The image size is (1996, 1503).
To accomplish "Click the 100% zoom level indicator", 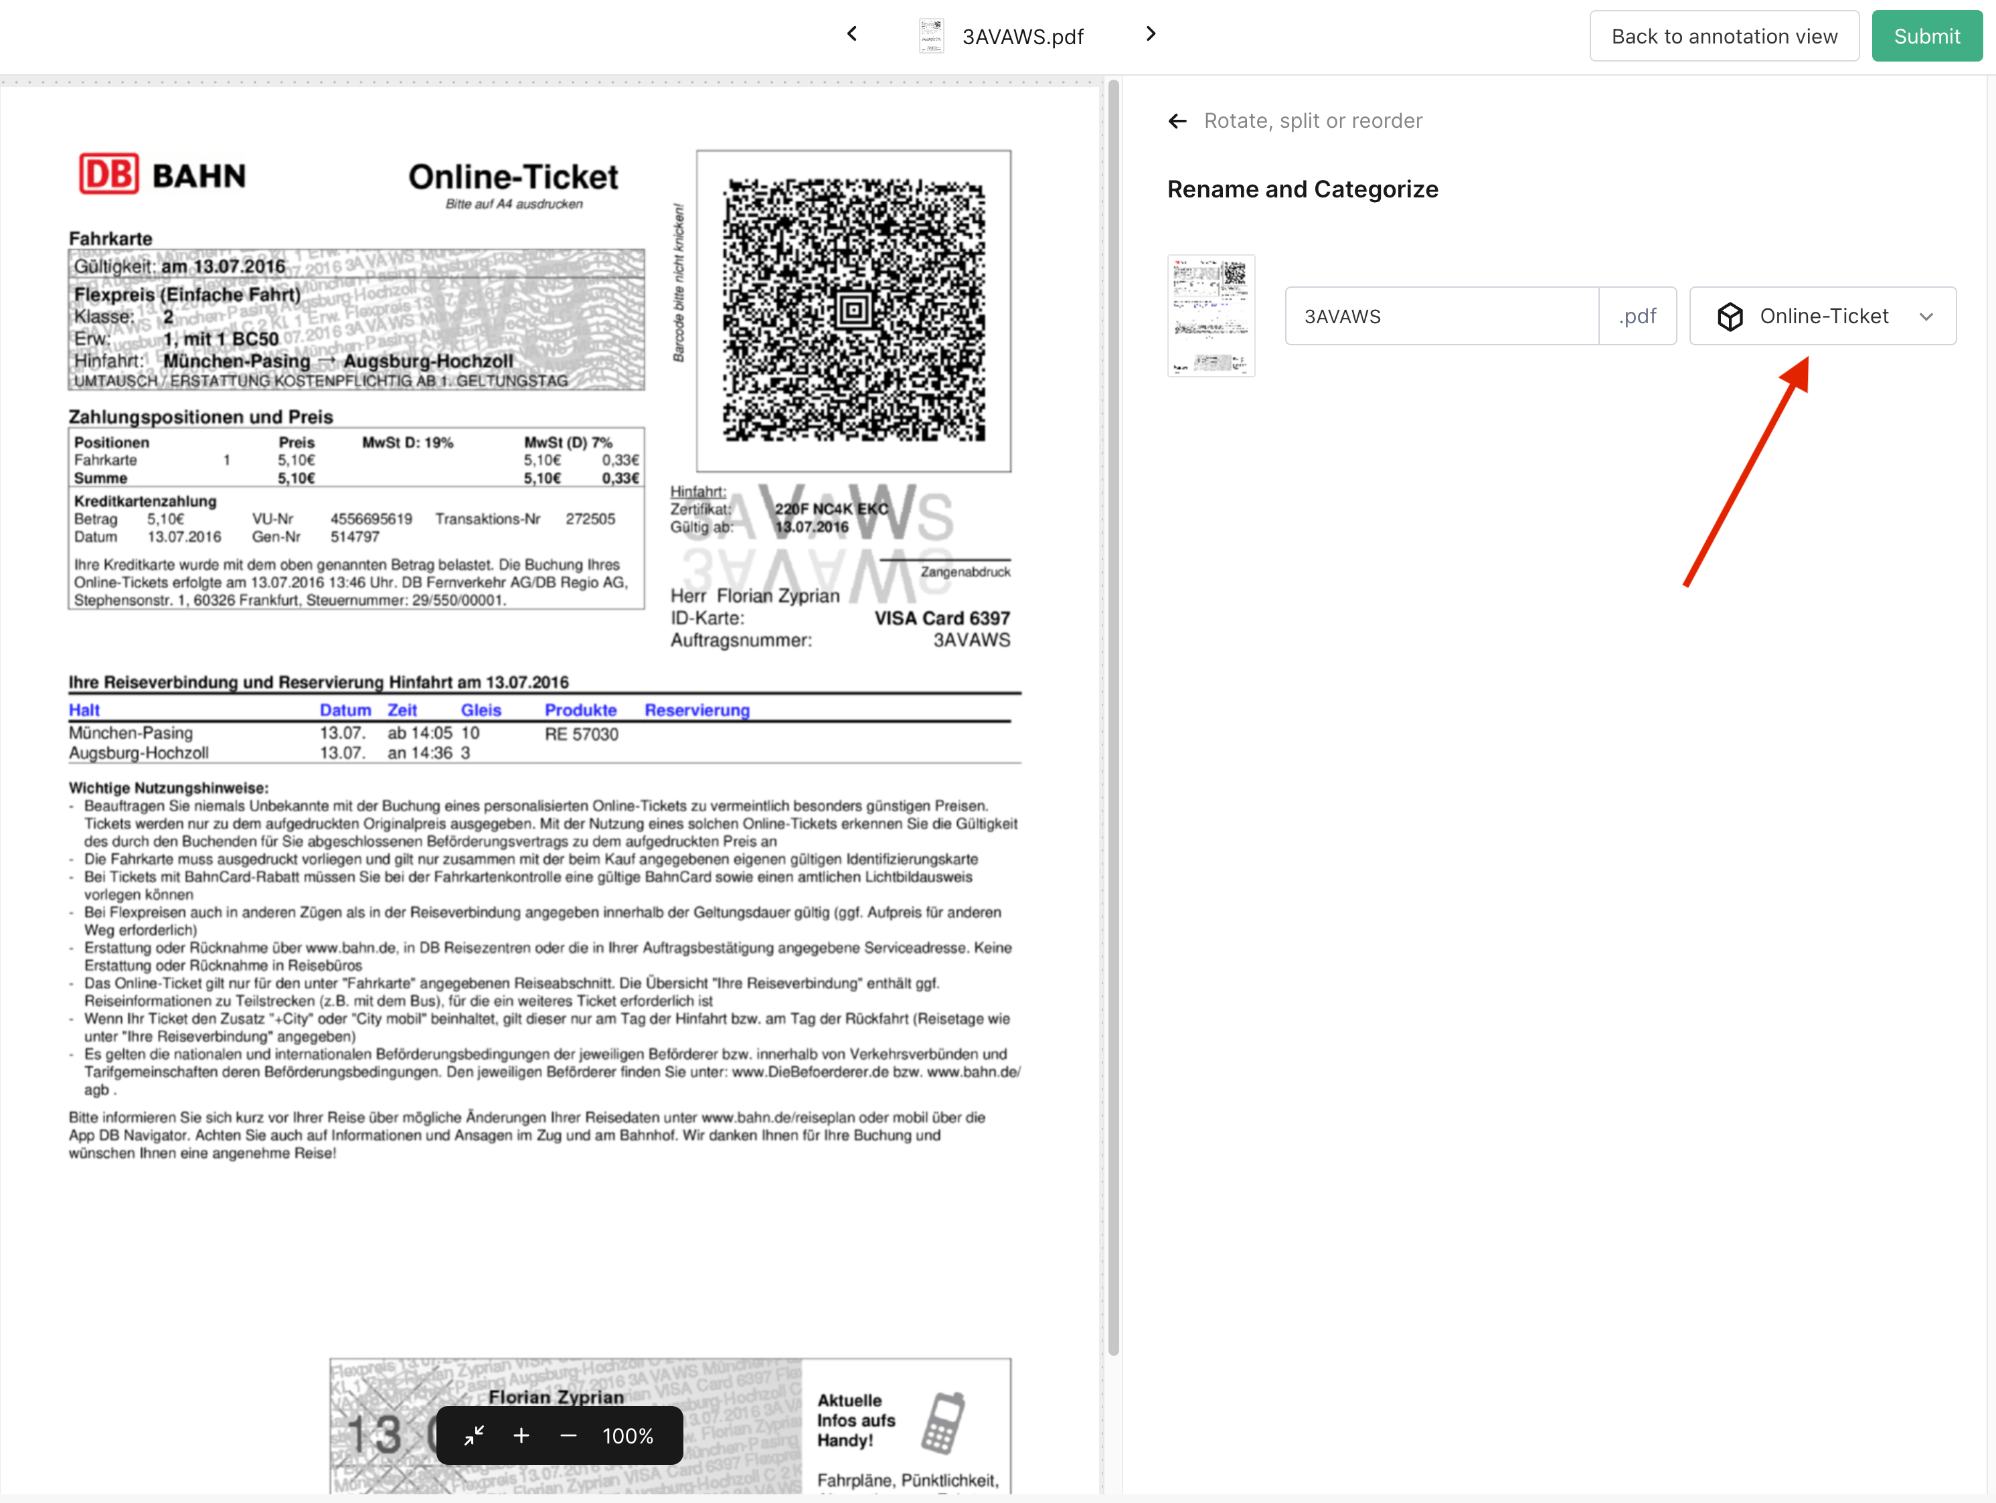I will 628,1435.
